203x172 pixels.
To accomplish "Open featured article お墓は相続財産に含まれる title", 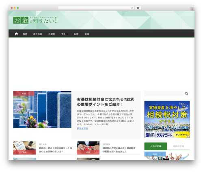I will (105, 102).
